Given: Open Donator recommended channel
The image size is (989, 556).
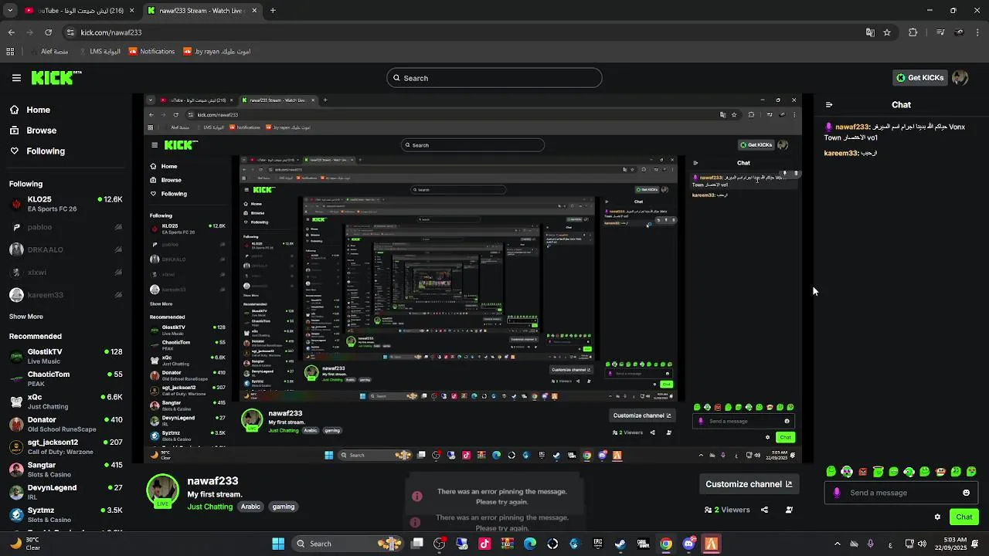Looking at the screenshot, I should 65,424.
